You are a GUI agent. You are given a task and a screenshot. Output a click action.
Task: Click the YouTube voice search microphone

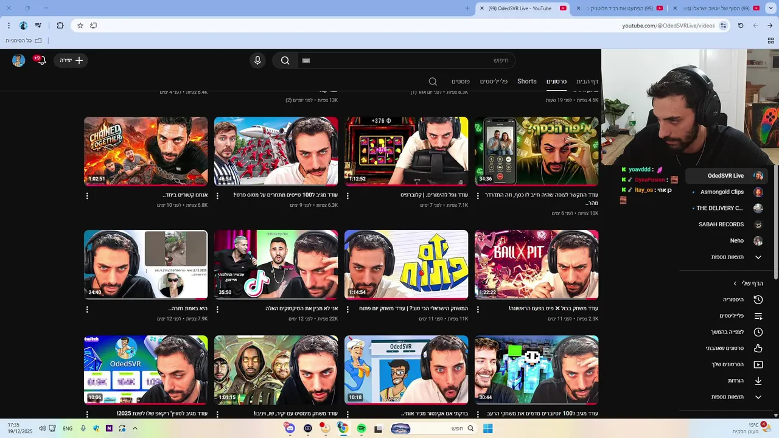pyautogui.click(x=257, y=60)
